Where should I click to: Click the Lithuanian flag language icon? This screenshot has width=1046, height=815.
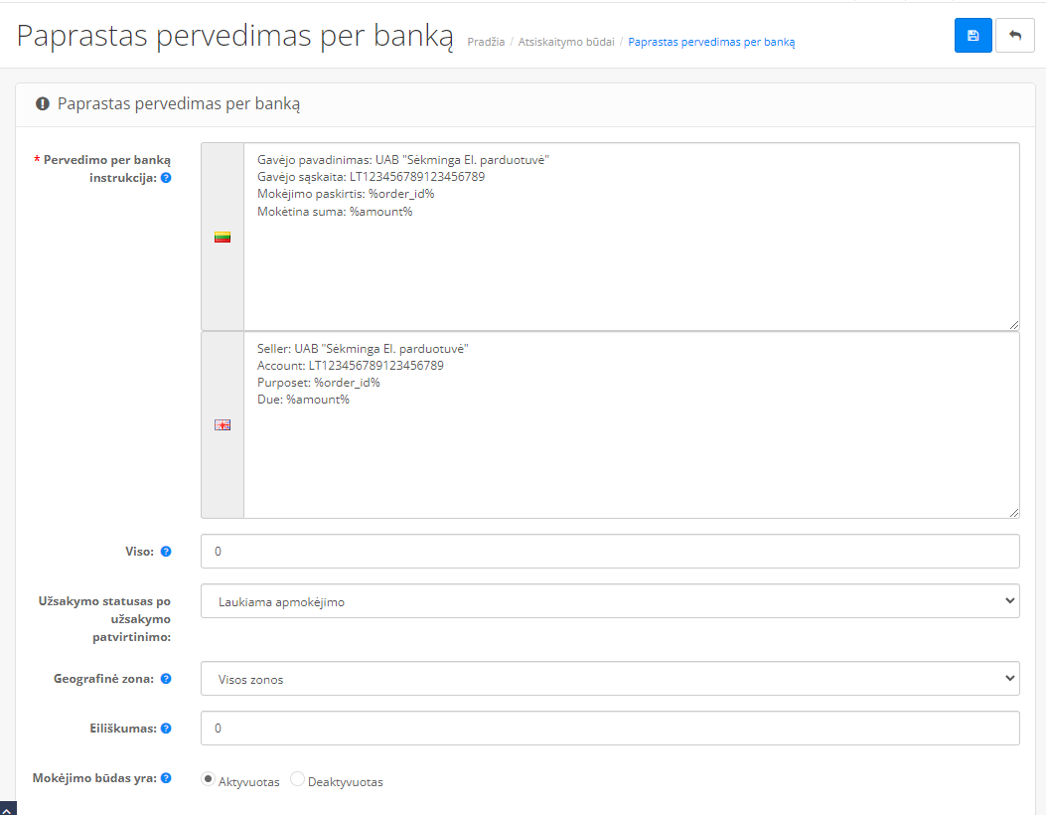[223, 237]
